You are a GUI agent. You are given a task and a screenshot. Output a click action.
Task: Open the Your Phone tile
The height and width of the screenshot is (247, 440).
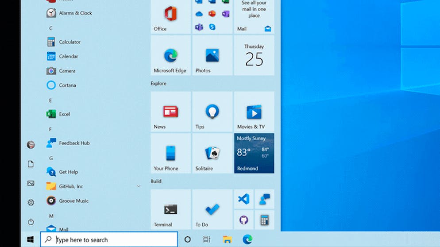(170, 153)
